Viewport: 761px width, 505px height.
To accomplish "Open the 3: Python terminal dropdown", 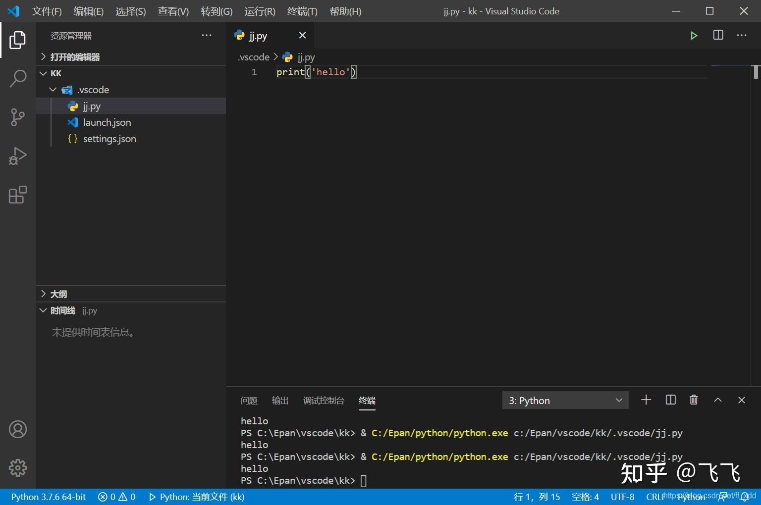I will point(565,400).
